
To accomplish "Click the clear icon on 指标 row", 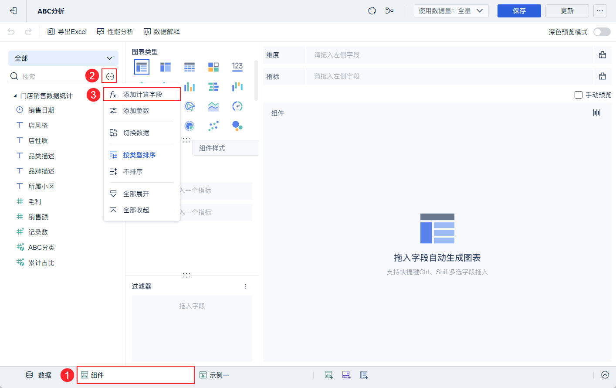I will [x=602, y=76].
